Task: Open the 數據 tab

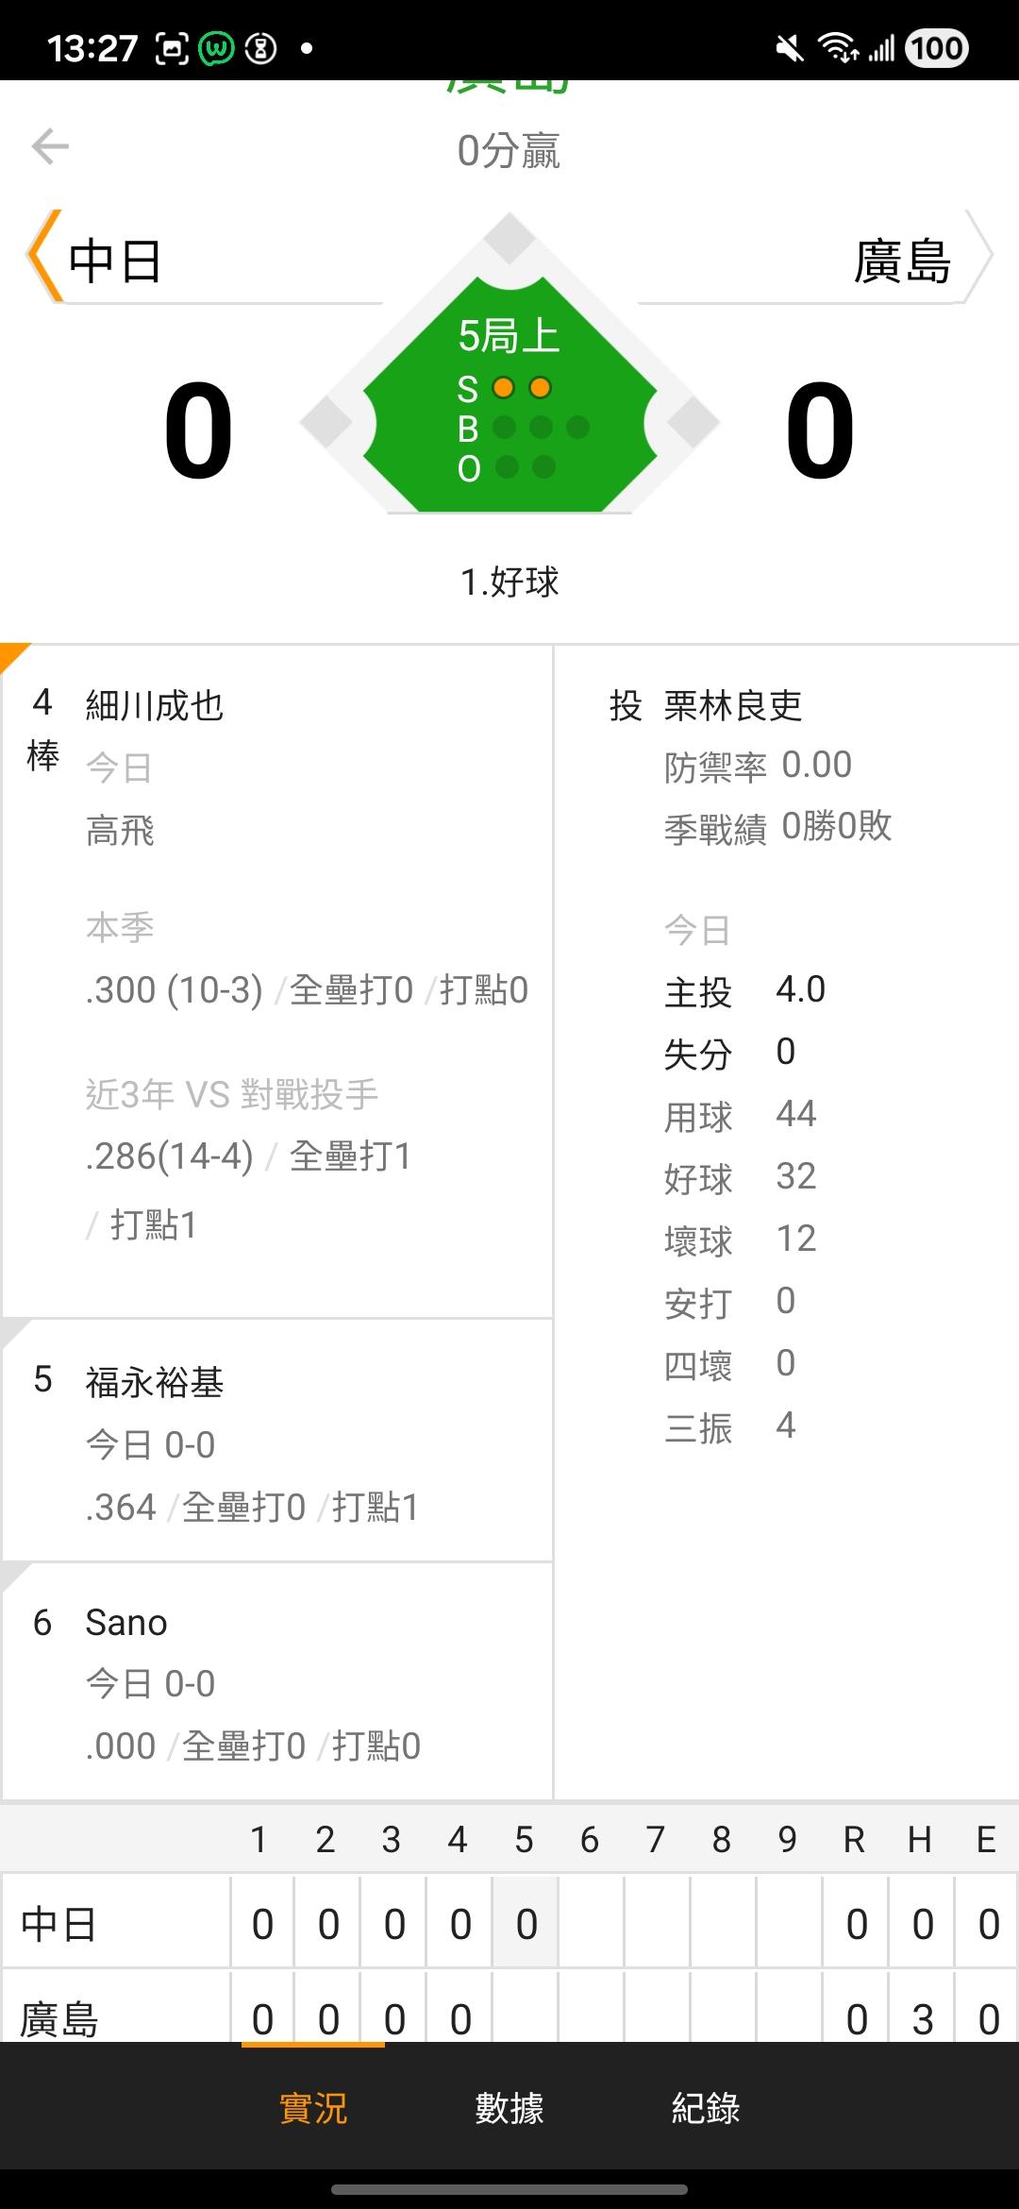Action: [x=509, y=2107]
